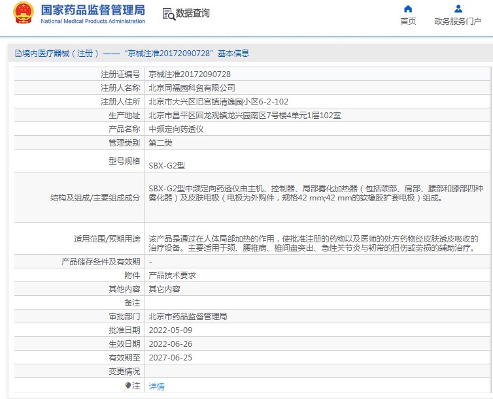Click 批准日期 label
This screenshot has height=399, width=493.
tap(124, 330)
